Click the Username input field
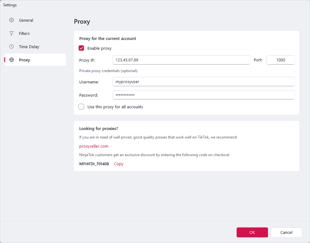This screenshot has width=310, height=243. tap(204, 82)
